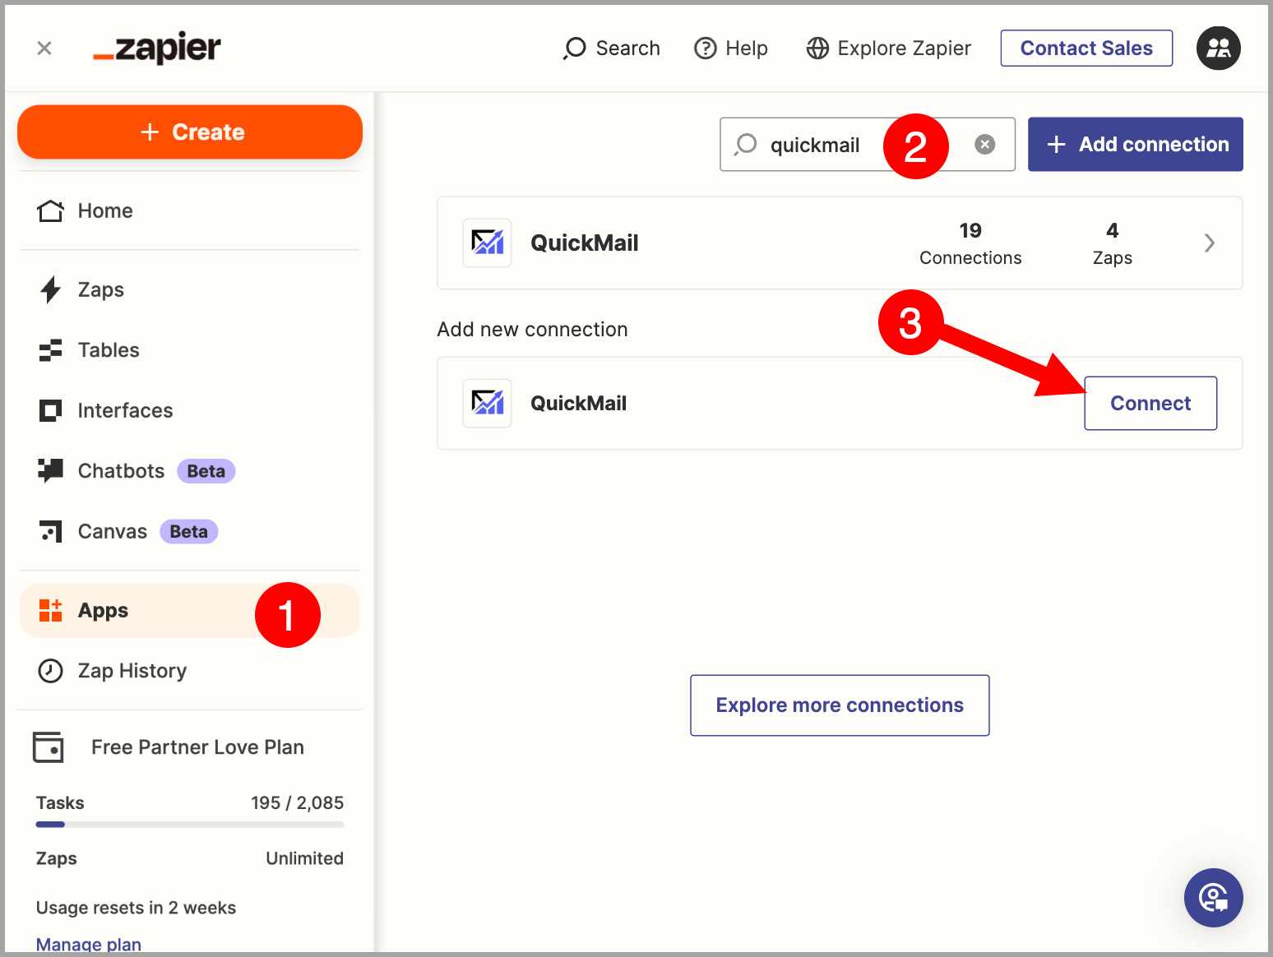Open the QuickMail connections row
Screen dimensions: 1273x957
click(840, 243)
